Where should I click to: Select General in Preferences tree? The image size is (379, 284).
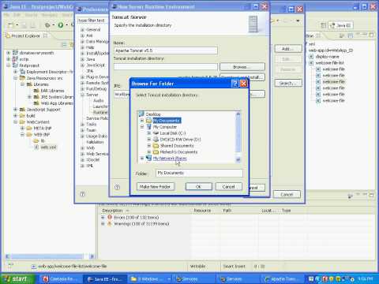coord(93,29)
